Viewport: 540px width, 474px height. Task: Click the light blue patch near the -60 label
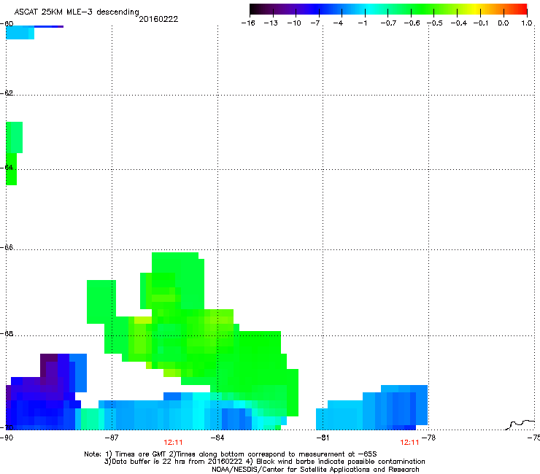tap(20, 33)
